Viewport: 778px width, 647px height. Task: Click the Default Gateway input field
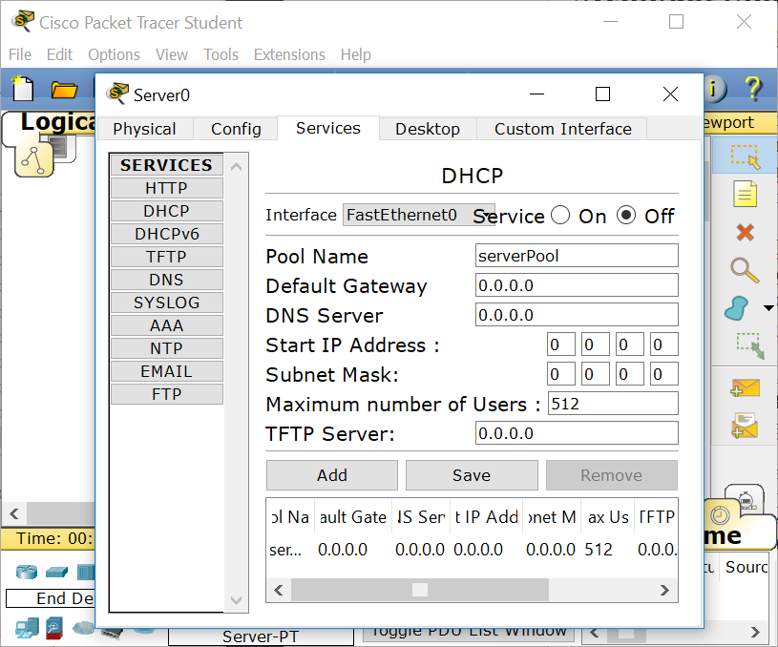point(577,285)
